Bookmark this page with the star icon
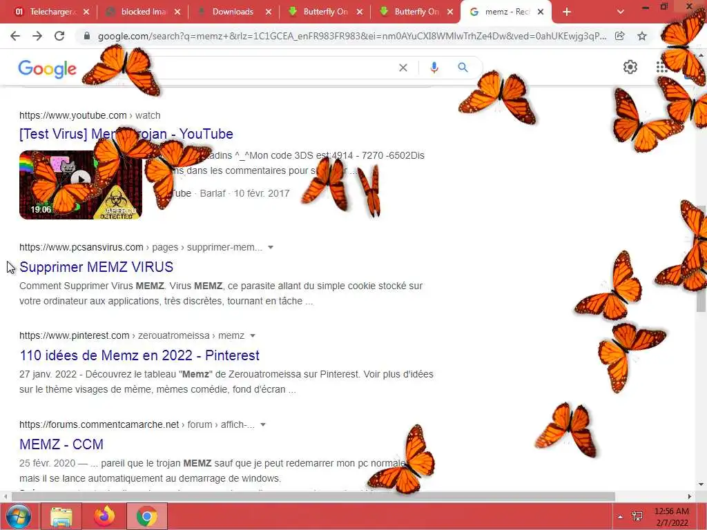707x530 pixels. pos(642,36)
